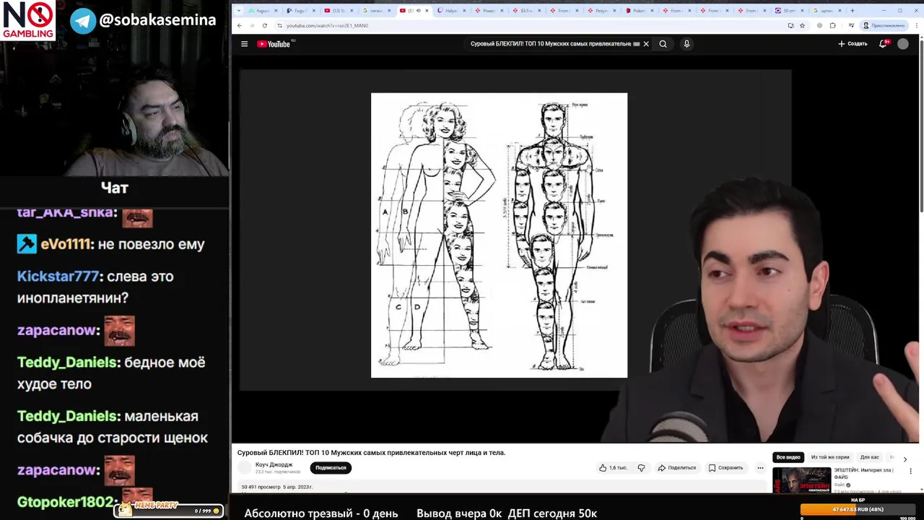Click Gtopoker1802 username in chat
Image resolution: width=924 pixels, height=520 pixels.
pos(65,502)
